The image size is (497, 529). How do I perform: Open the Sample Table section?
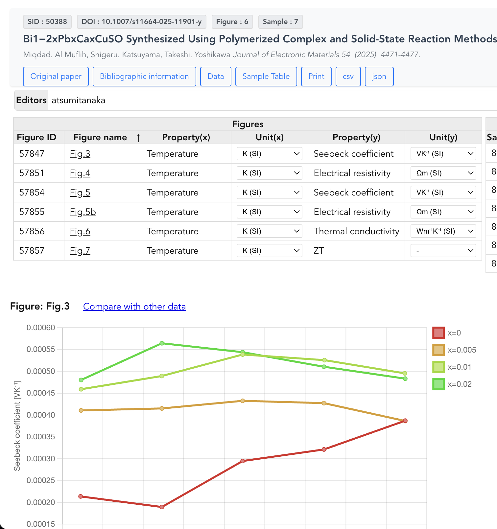(x=266, y=77)
